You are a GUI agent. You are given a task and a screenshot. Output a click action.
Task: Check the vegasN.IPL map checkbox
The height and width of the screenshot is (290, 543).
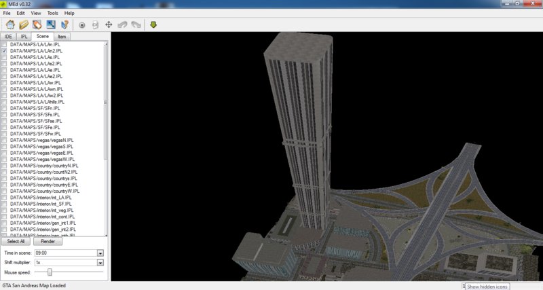4,140
